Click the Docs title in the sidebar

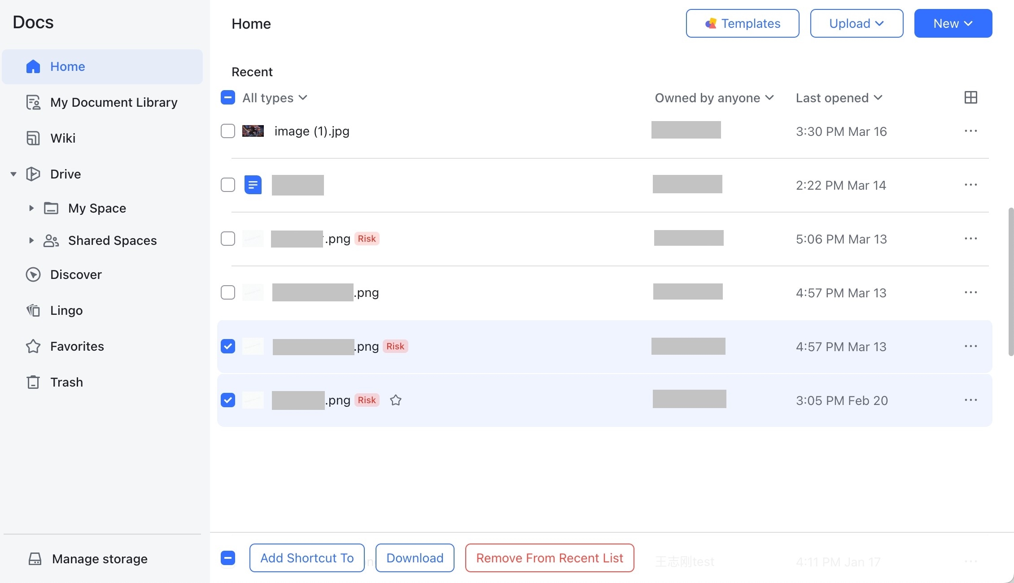33,22
